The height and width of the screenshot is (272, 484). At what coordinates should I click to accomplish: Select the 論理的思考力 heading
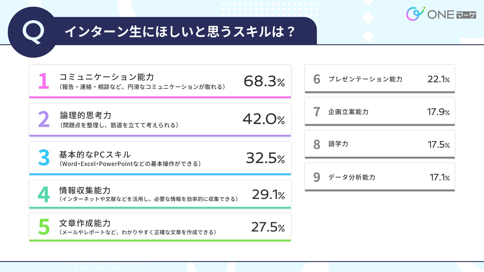click(86, 115)
